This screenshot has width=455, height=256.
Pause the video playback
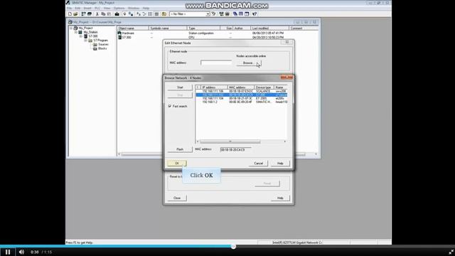click(x=8, y=252)
